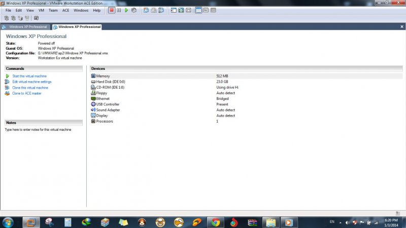Click the Memory device icon
The width and height of the screenshot is (406, 228).
(93, 75)
